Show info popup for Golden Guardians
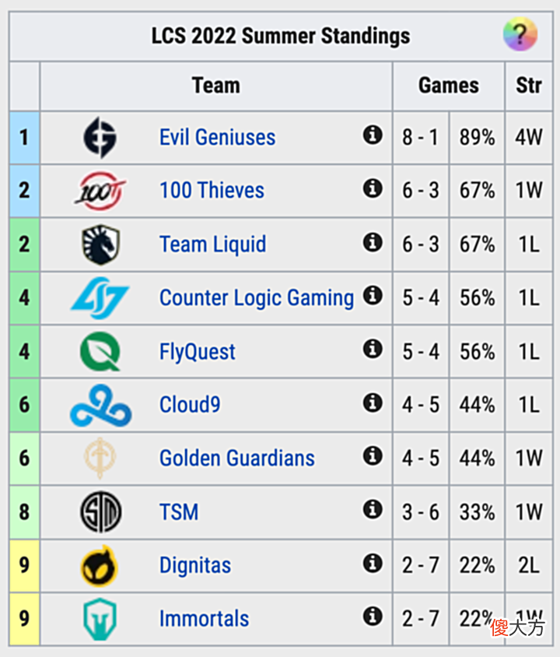This screenshot has width=560, height=657. pos(373,456)
